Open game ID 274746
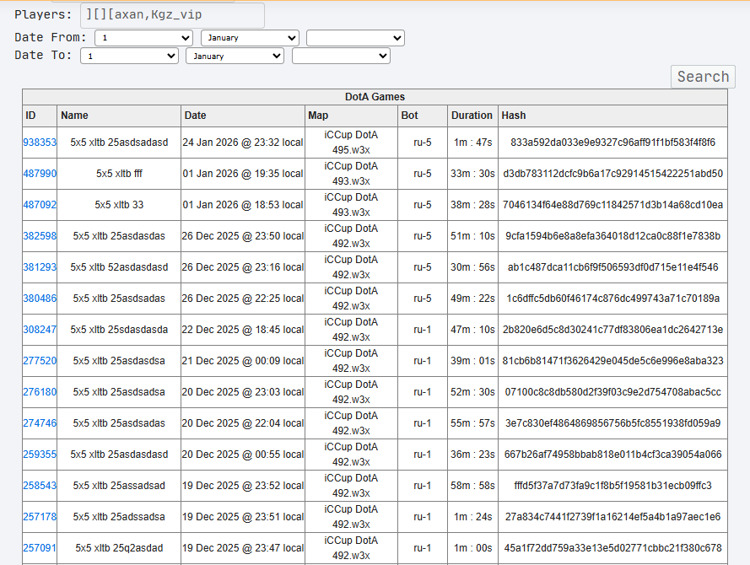The height and width of the screenshot is (565, 750). (40, 423)
